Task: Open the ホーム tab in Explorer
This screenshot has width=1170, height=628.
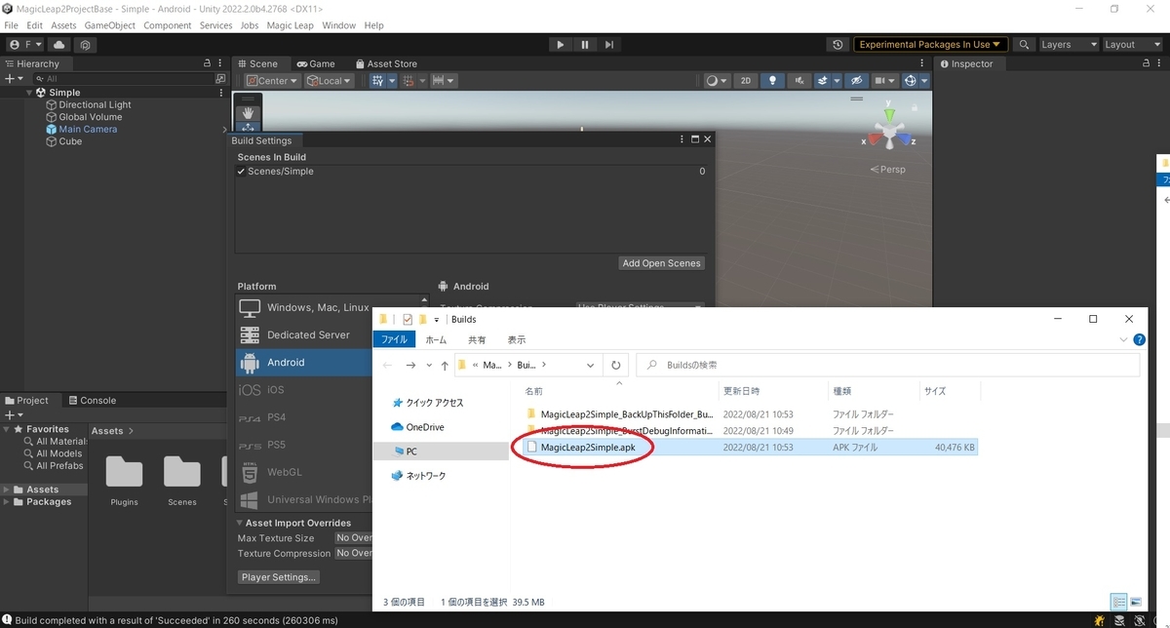Action: [436, 339]
